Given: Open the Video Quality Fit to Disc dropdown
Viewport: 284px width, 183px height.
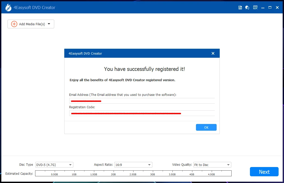Looking at the screenshot, I should [212, 165].
